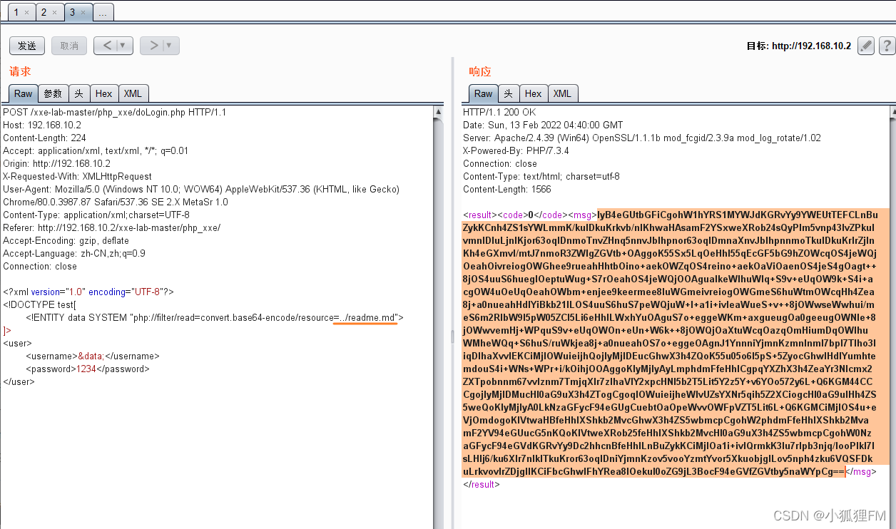Open the response XML tab
Viewport: 896px width, 529px height.
[x=562, y=93]
